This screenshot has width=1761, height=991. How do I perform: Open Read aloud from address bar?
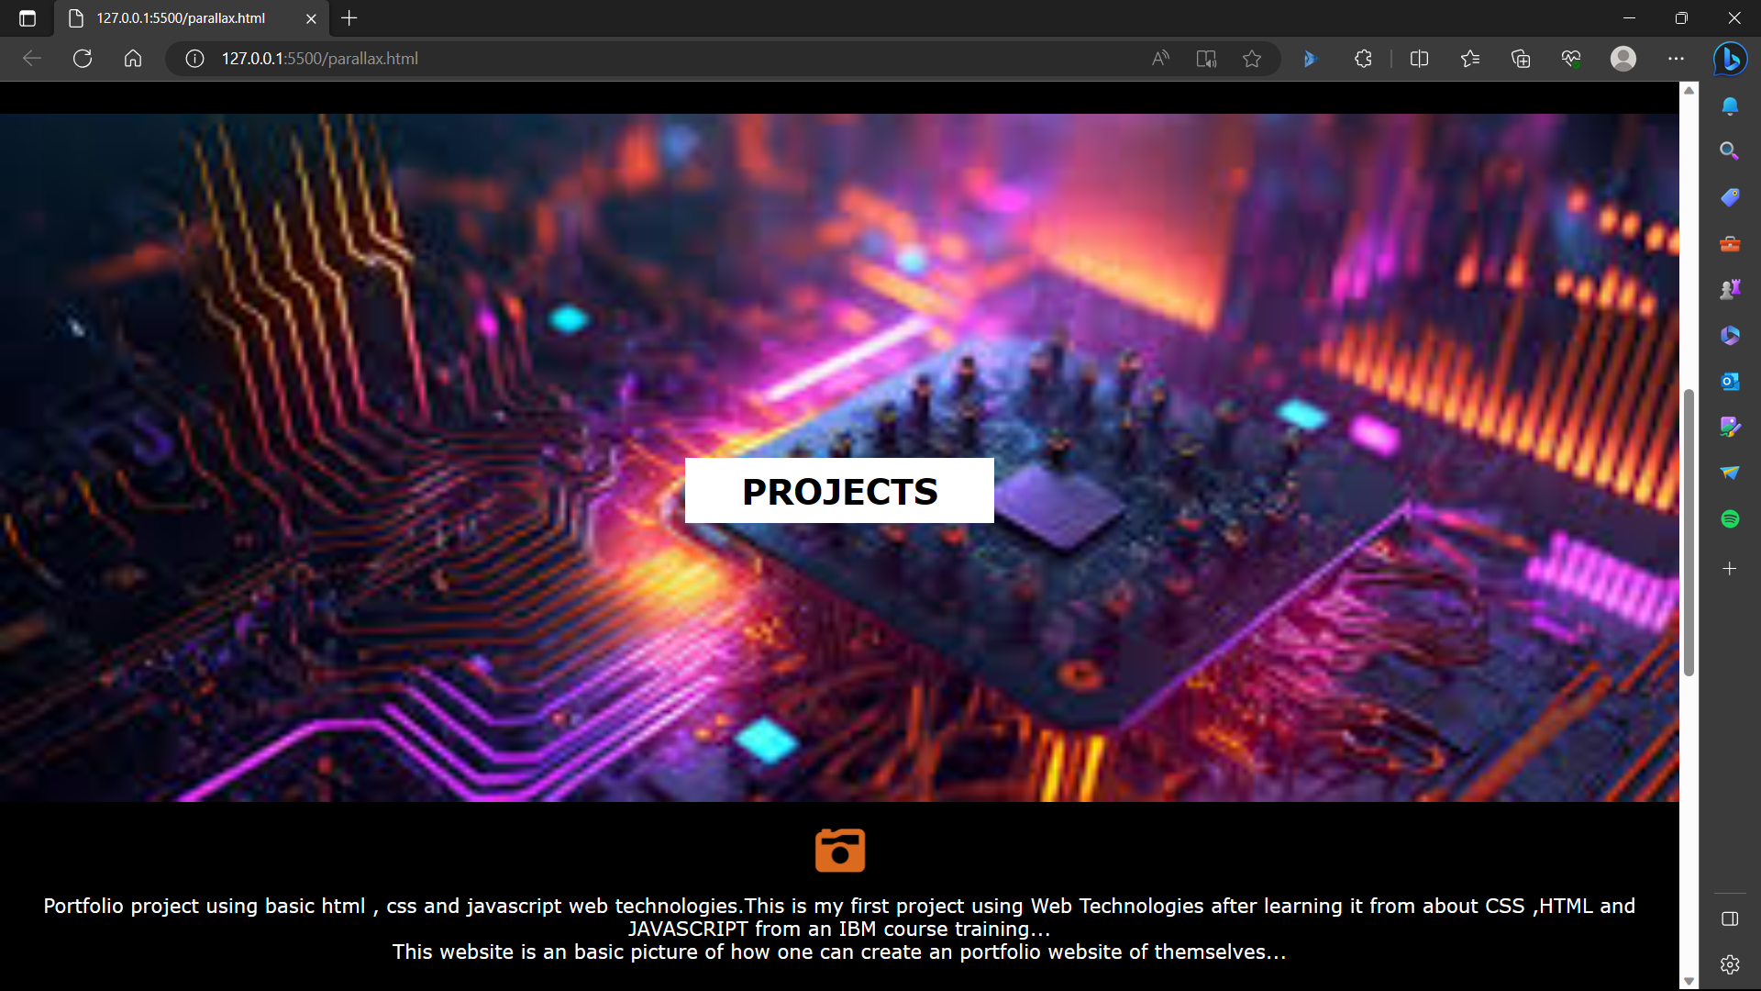pos(1160,59)
